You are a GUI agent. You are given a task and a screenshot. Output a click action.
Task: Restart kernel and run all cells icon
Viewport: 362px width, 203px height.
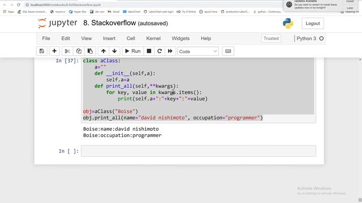pyautogui.click(x=170, y=51)
